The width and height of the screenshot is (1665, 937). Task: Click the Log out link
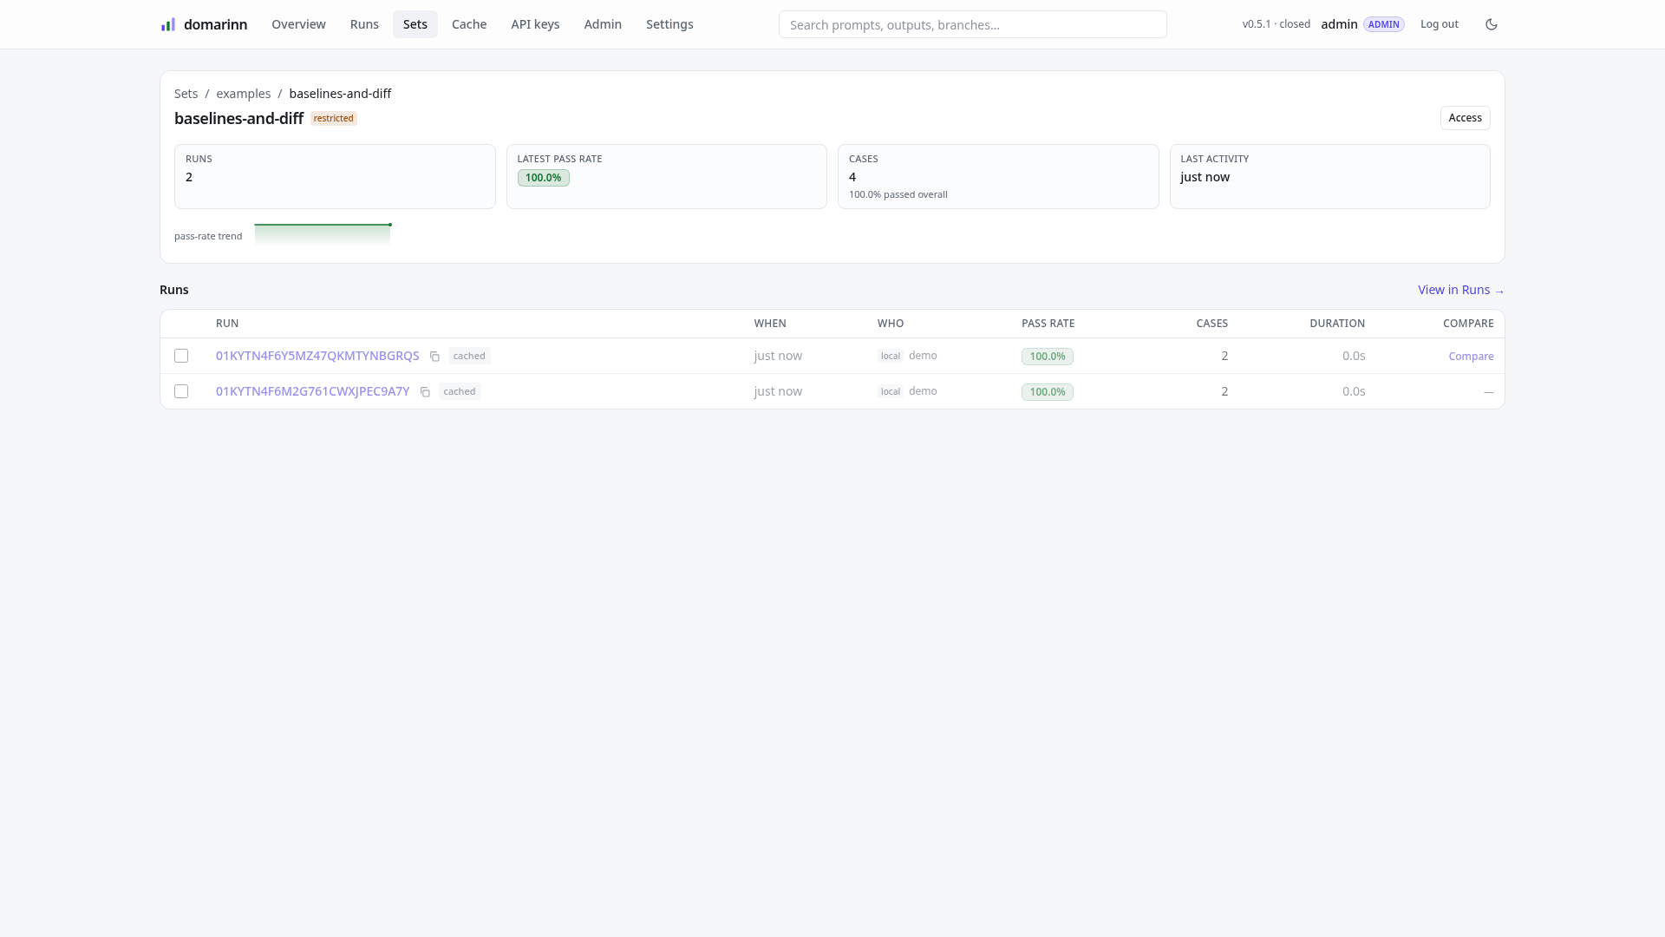coord(1439,24)
